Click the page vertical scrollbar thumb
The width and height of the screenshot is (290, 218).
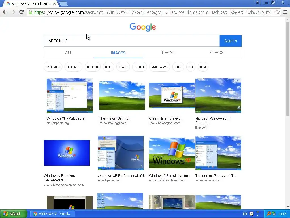pos(287,69)
